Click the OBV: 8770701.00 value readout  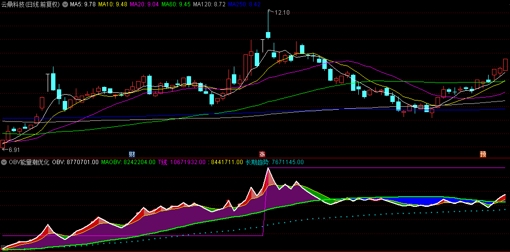(x=75, y=162)
